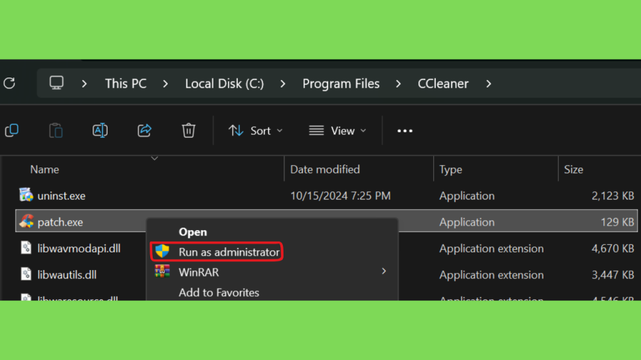
Task: Click the WinRAR books icon in context menu
Action: pyautogui.click(x=162, y=271)
